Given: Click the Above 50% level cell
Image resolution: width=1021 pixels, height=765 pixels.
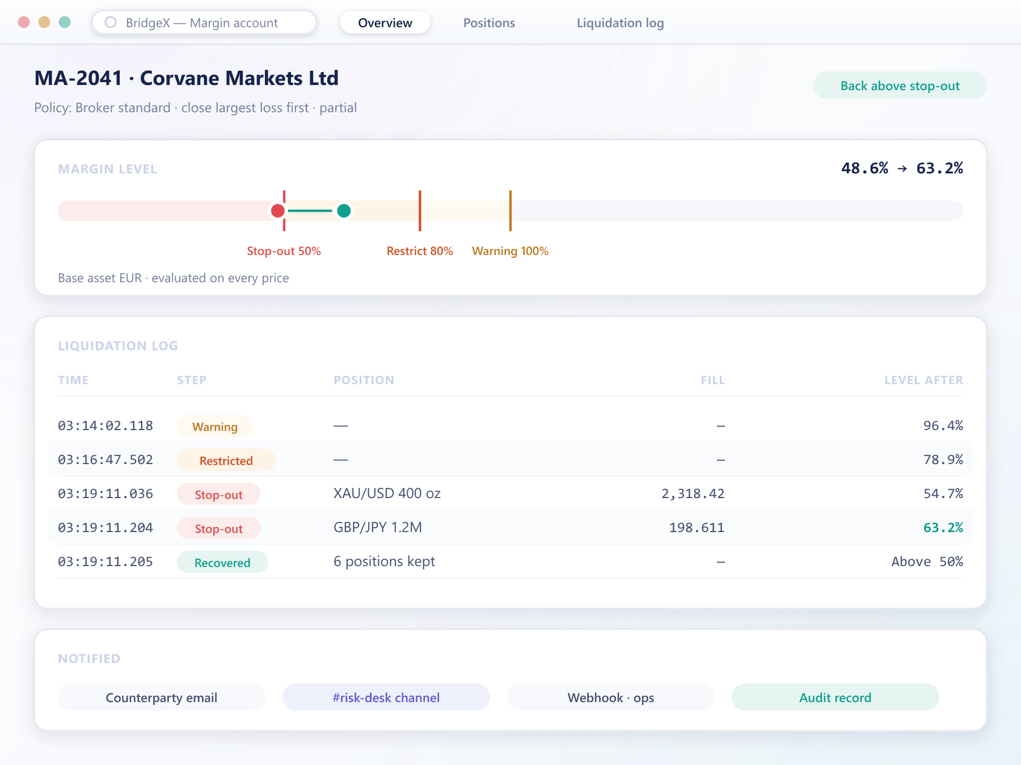Looking at the screenshot, I should [x=927, y=562].
